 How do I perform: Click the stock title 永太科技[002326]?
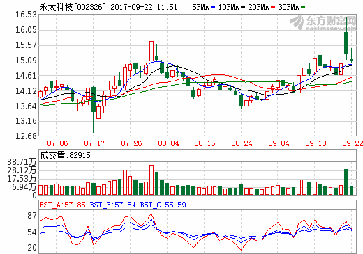tap(73, 7)
